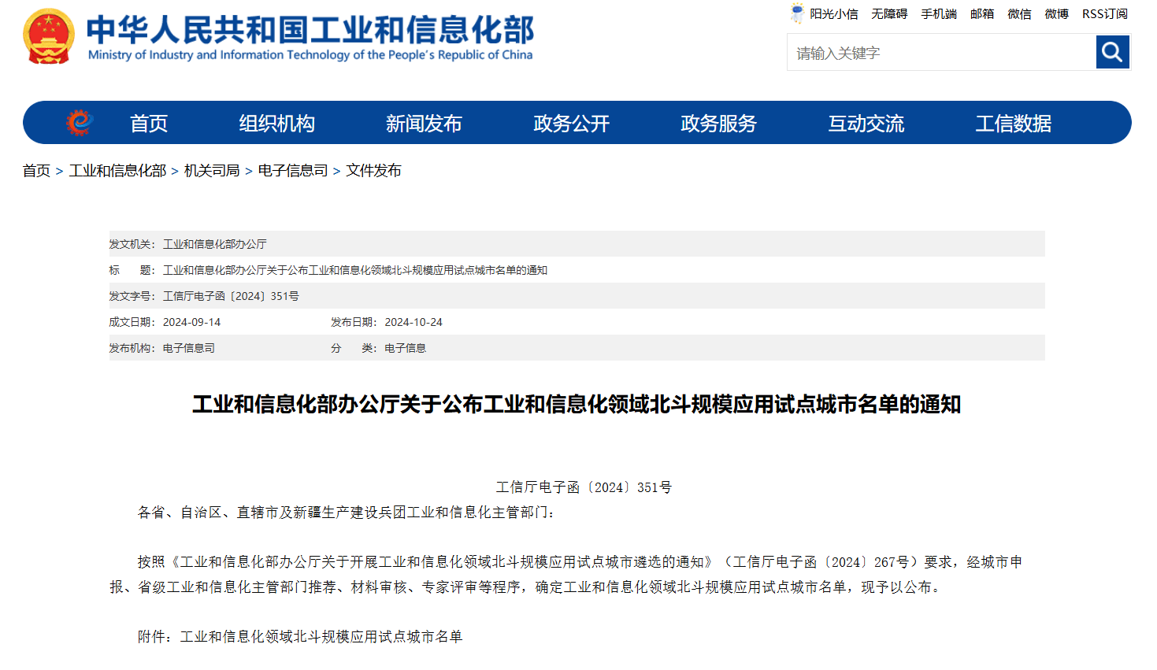Screen dimensions: 1157x670
Task: Click the centered document number below the headline
Action: point(584,487)
